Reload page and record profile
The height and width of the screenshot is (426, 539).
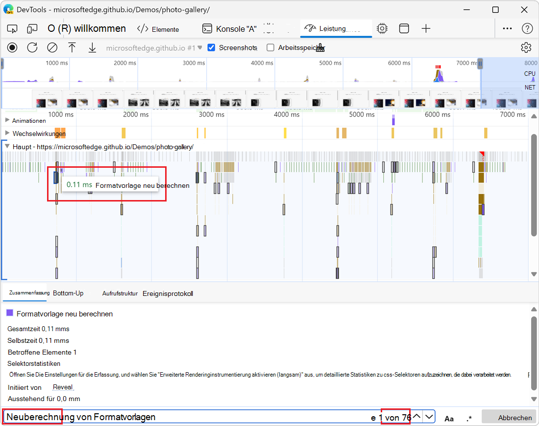pos(32,47)
